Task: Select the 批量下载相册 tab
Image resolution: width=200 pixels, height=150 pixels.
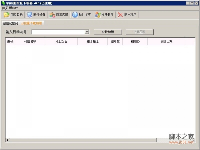Action: pos(32,23)
